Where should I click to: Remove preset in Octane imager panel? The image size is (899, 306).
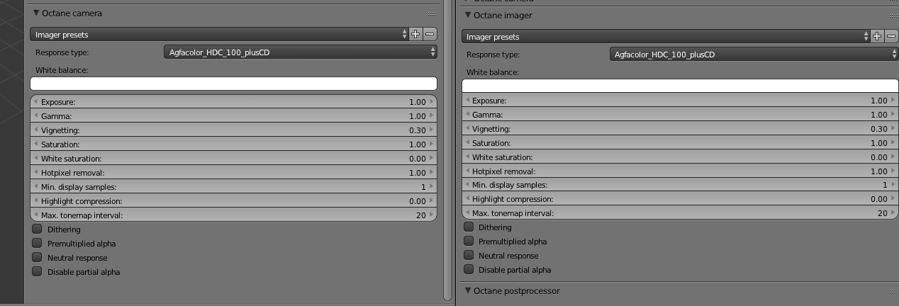(891, 36)
